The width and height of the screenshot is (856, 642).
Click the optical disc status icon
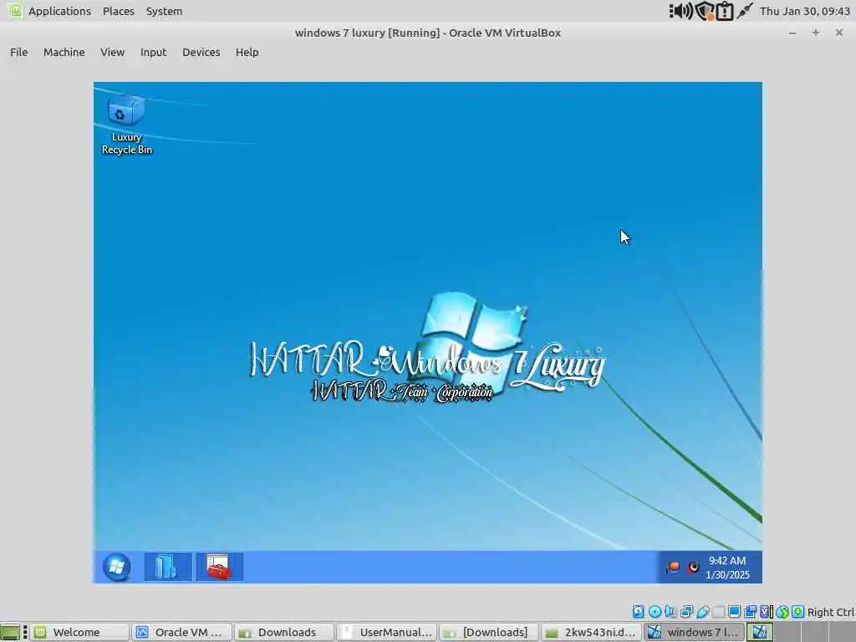coord(655,611)
